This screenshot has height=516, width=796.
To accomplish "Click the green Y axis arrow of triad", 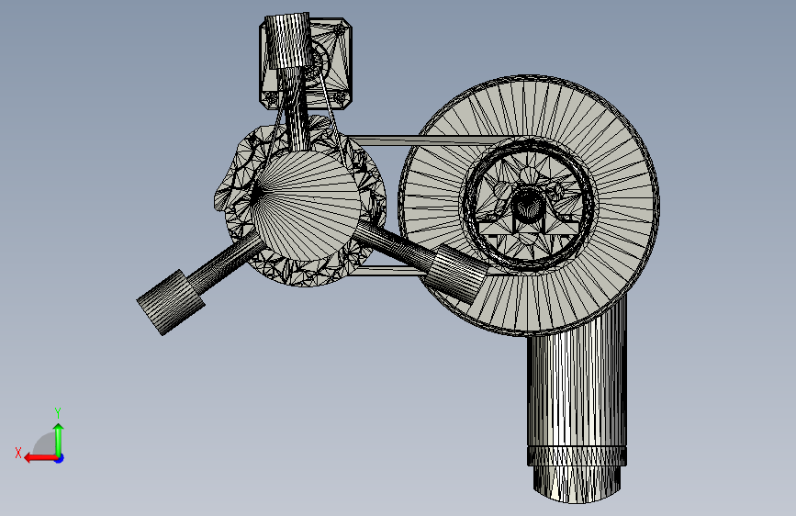I will 59,439.
